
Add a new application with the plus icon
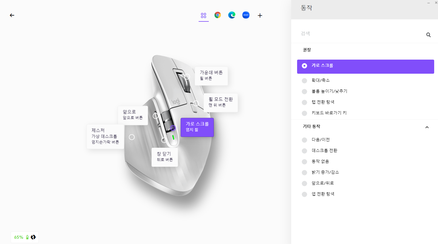260,15
